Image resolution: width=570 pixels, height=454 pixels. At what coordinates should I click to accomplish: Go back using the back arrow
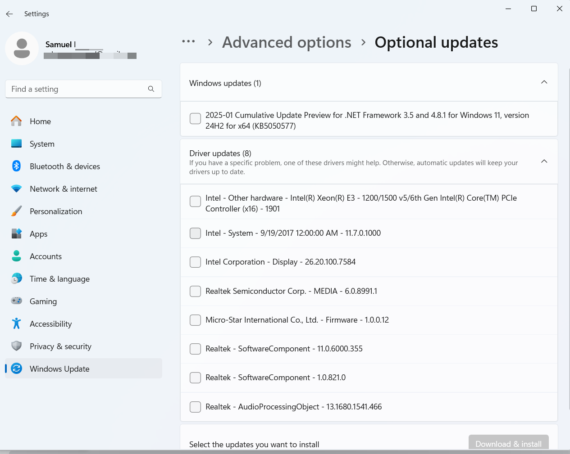(9, 14)
